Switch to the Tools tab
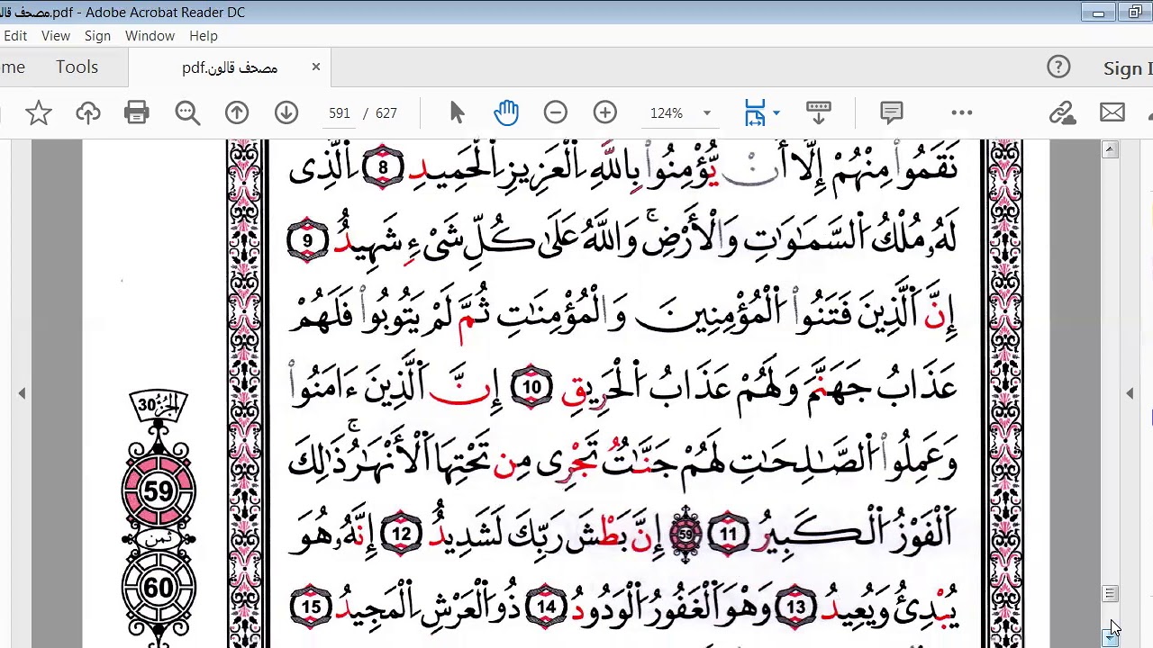This screenshot has width=1153, height=648. pos(77,67)
